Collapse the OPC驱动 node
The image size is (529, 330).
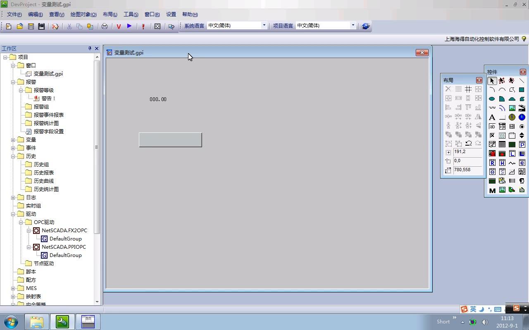[x=21, y=222]
